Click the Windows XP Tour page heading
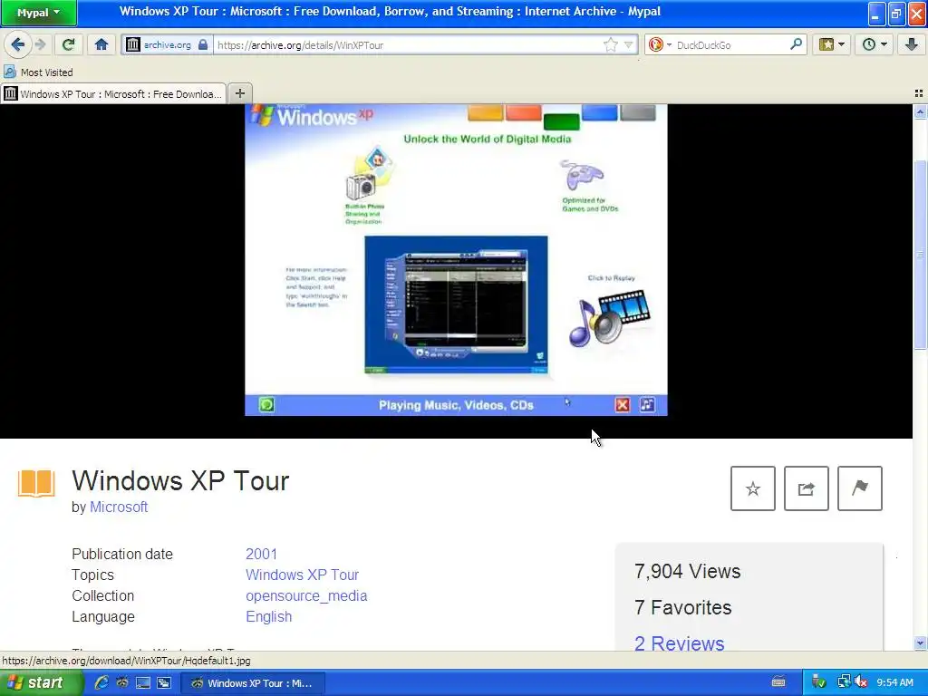Screen dimensions: 928x696 180,480
